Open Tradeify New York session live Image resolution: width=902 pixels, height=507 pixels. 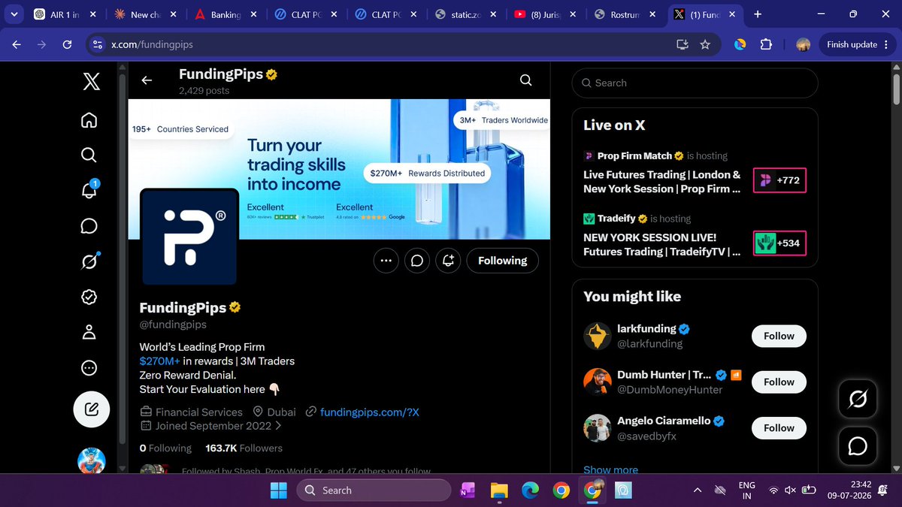pos(661,245)
